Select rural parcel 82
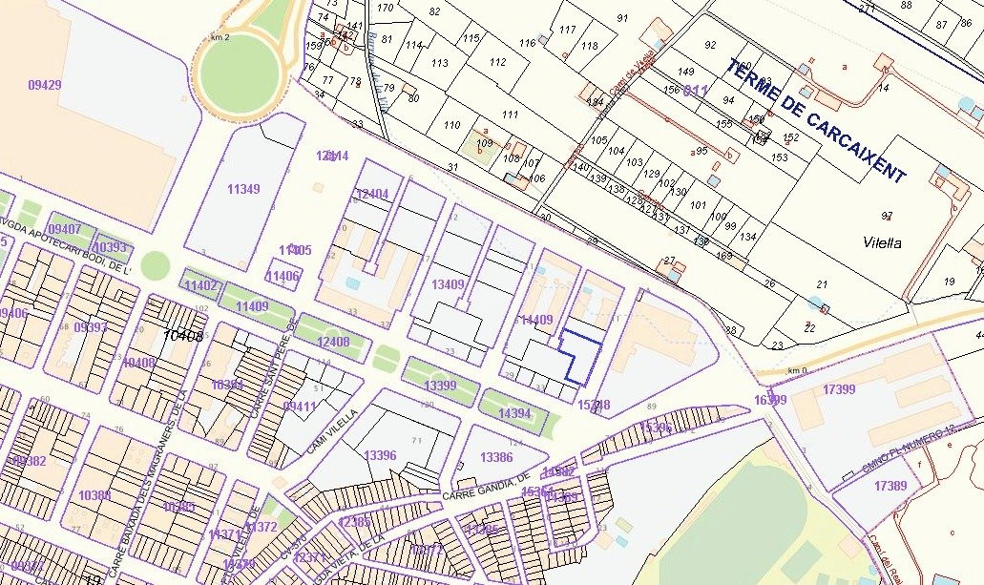The image size is (984, 585). (x=435, y=11)
